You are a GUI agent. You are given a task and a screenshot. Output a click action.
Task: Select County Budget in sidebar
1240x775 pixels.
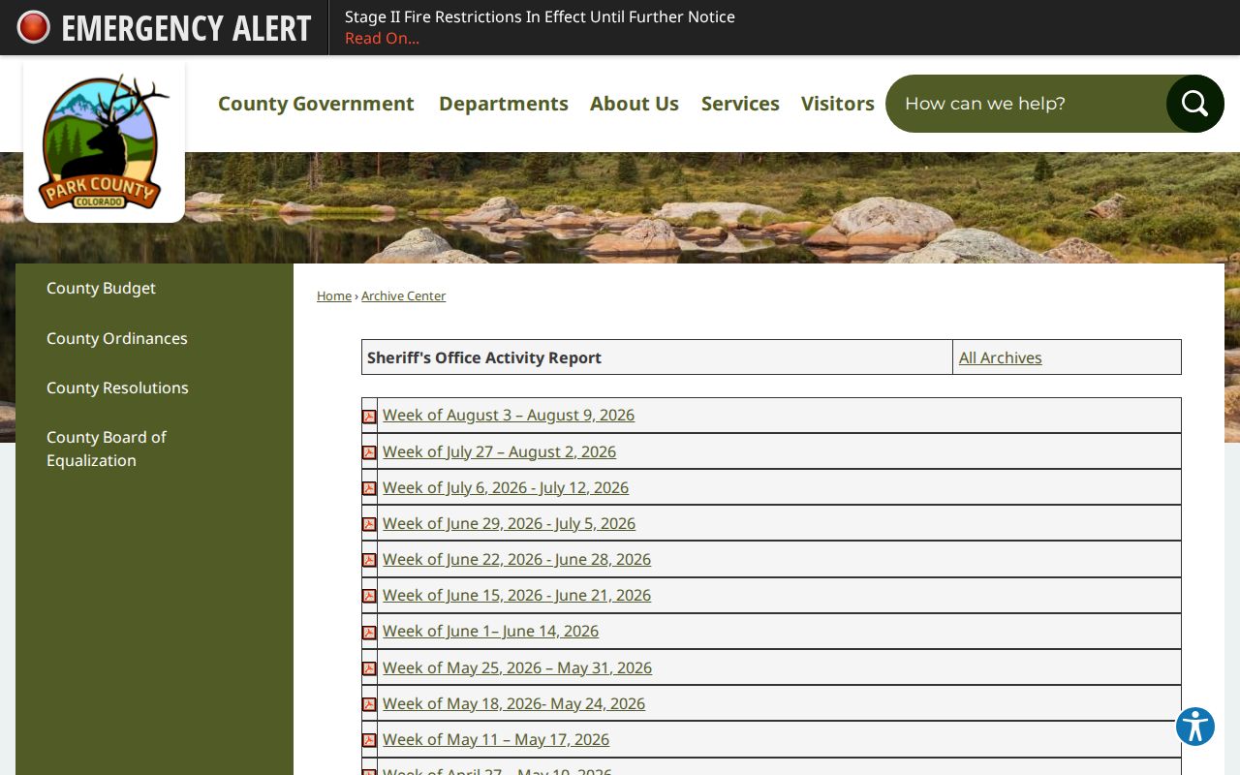101,288
